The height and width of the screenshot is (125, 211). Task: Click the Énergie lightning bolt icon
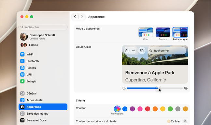tap(22, 81)
